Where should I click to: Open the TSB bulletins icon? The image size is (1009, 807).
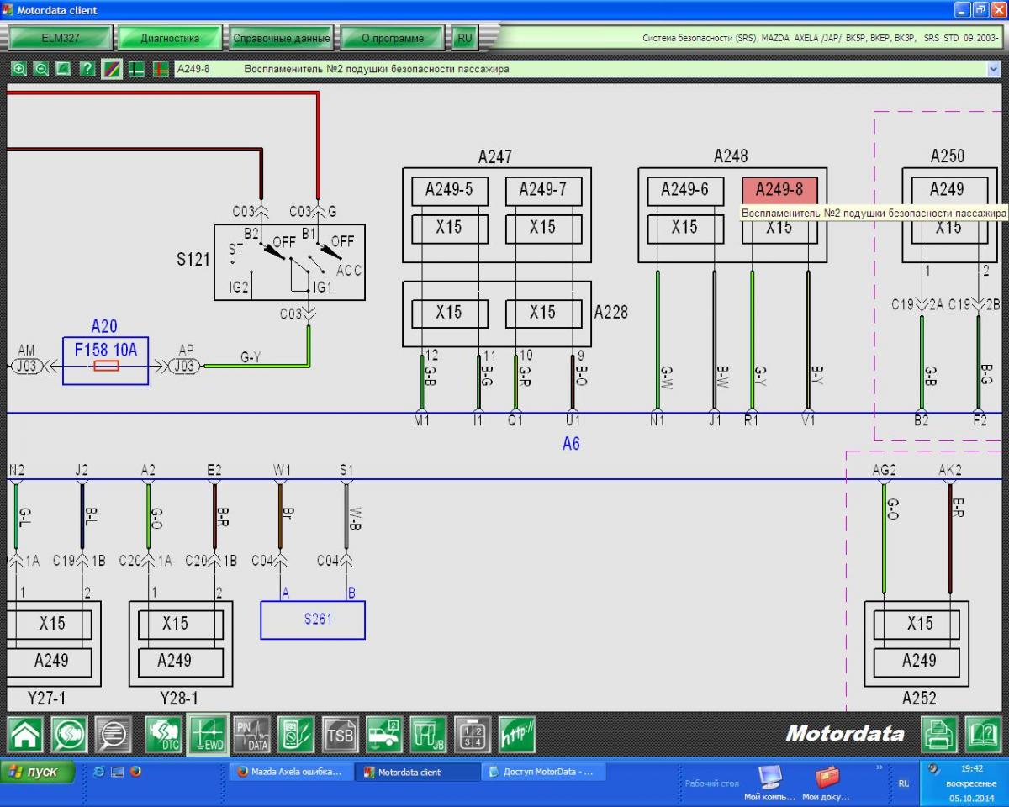pos(341,735)
